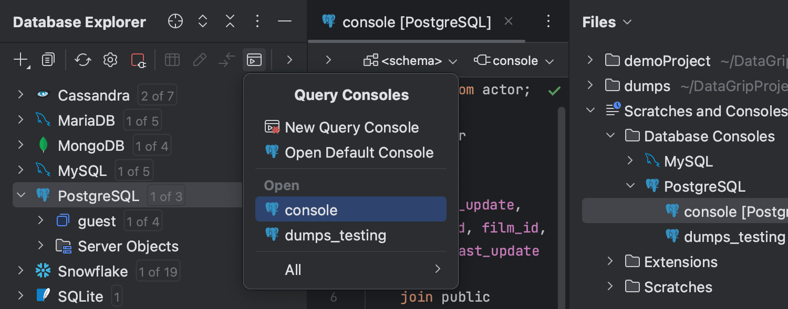
Task: Collapse all nodes in Database Explorer
Action: [230, 21]
